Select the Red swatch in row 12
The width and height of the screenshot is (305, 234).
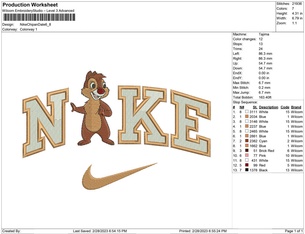pos(247,165)
